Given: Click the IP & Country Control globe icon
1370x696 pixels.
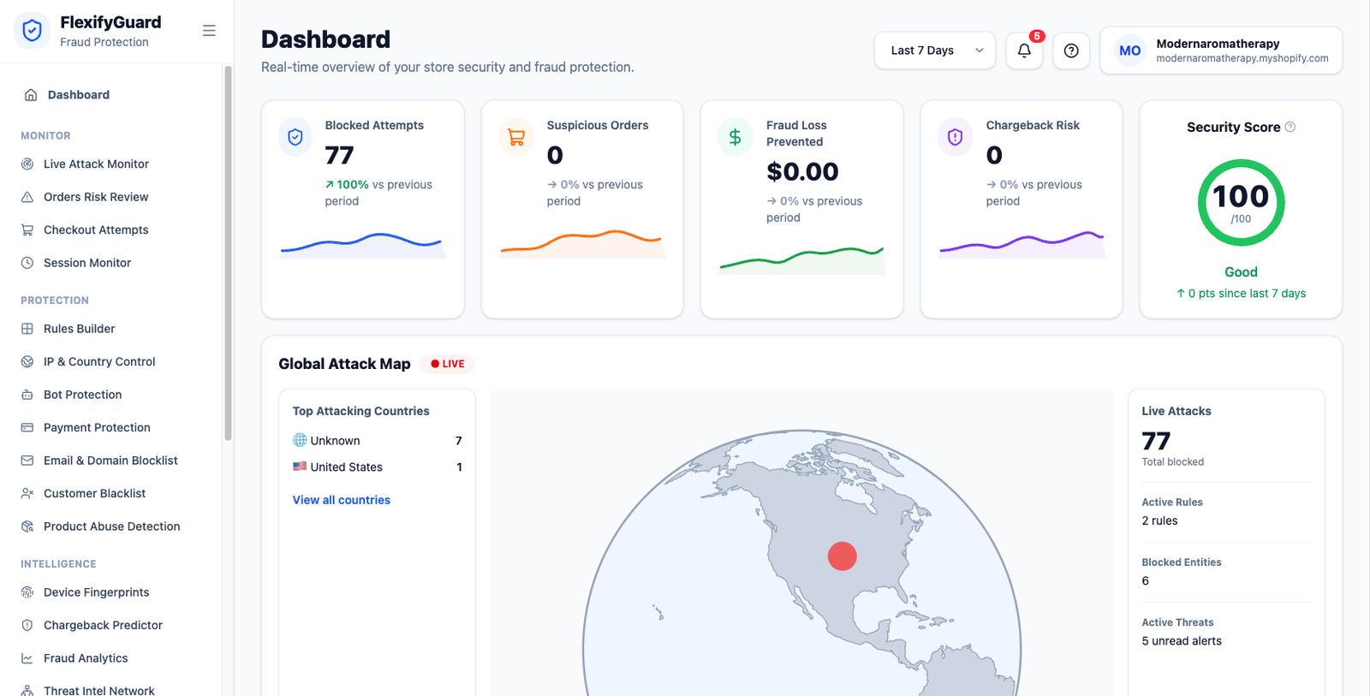Looking at the screenshot, I should (x=27, y=361).
